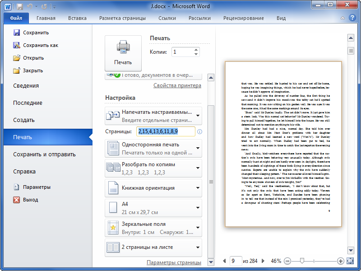Image resolution: width=361 pixels, height=271 pixels.
Task: Open the Свойства принтера link
Action: click(177, 85)
